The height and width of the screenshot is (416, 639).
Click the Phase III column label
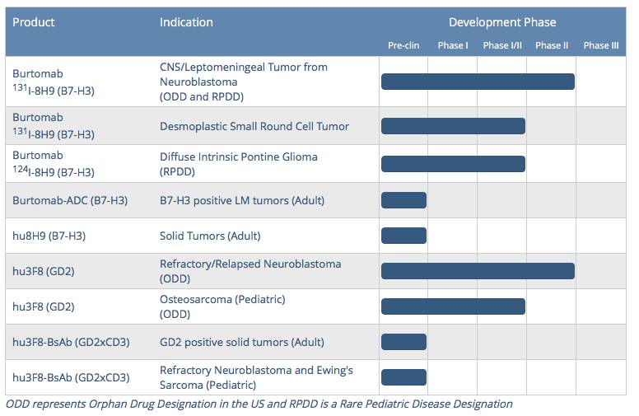pos(601,45)
